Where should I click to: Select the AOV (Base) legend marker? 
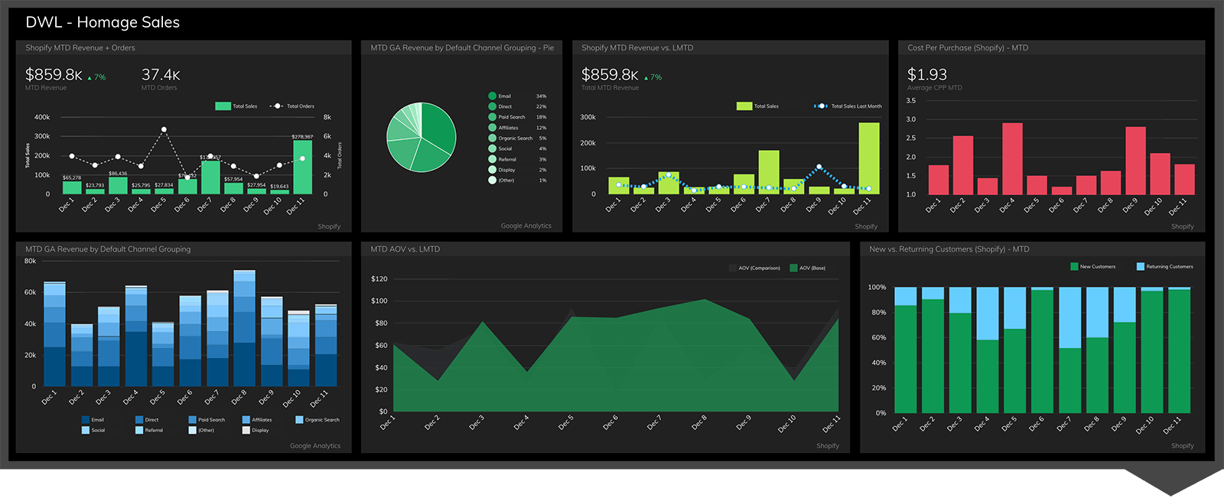794,268
